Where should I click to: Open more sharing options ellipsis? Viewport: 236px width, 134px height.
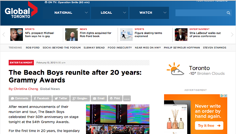click(127, 98)
